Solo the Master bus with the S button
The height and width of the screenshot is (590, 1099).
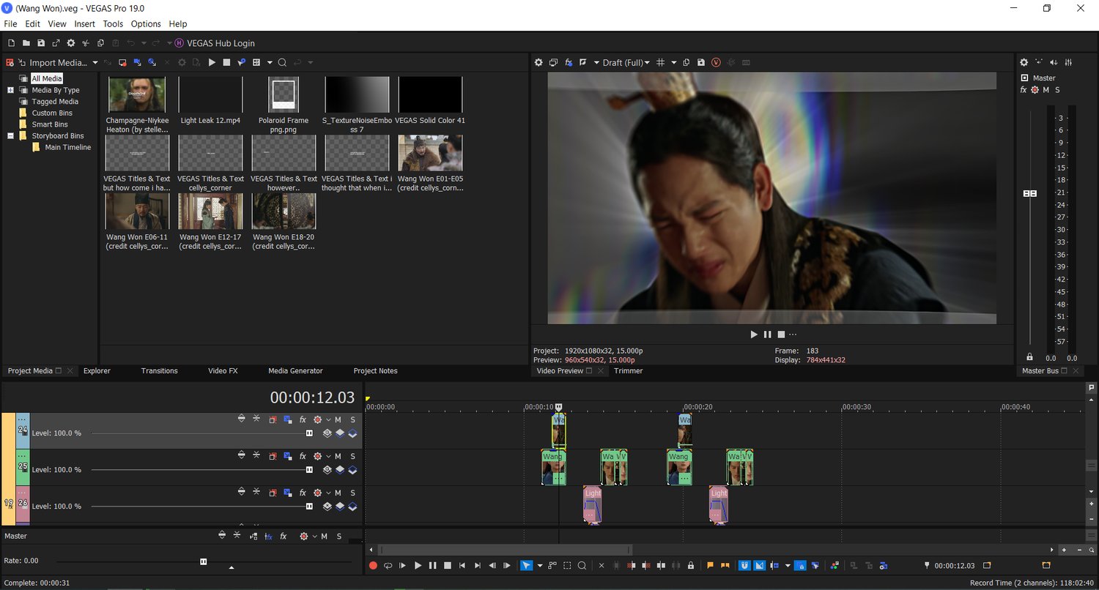pos(1057,90)
